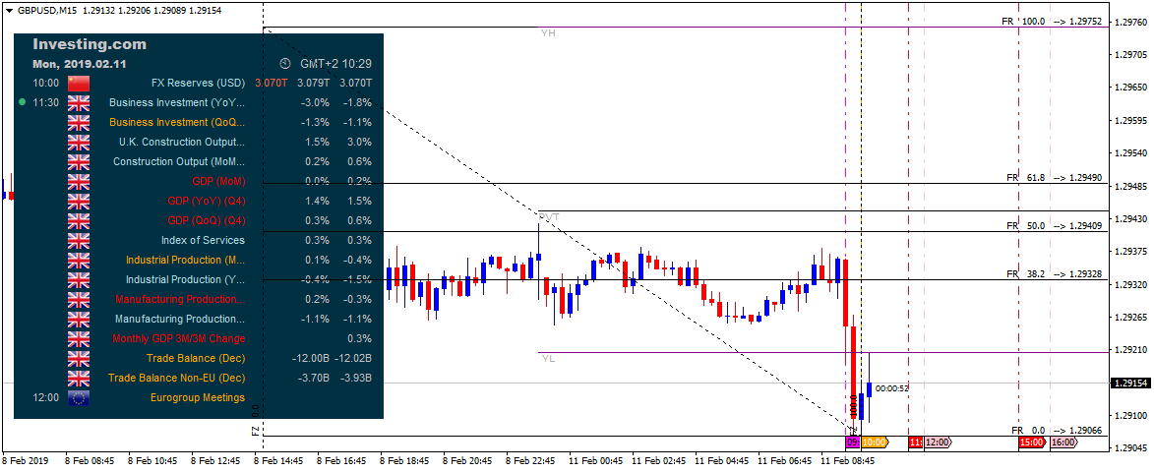The width and height of the screenshot is (1154, 472).
Task: Click the UK flag beside GDP (MoM)
Action: tap(78, 181)
